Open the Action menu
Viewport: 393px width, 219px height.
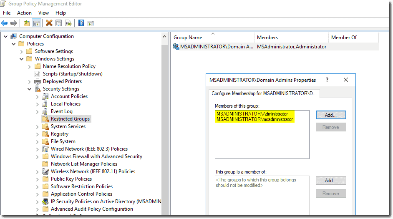coord(24,13)
